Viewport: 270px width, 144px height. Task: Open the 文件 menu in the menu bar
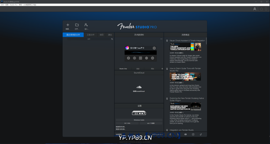coord(2,5)
